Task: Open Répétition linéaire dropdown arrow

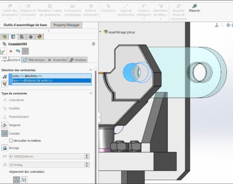Action: click(50, 19)
